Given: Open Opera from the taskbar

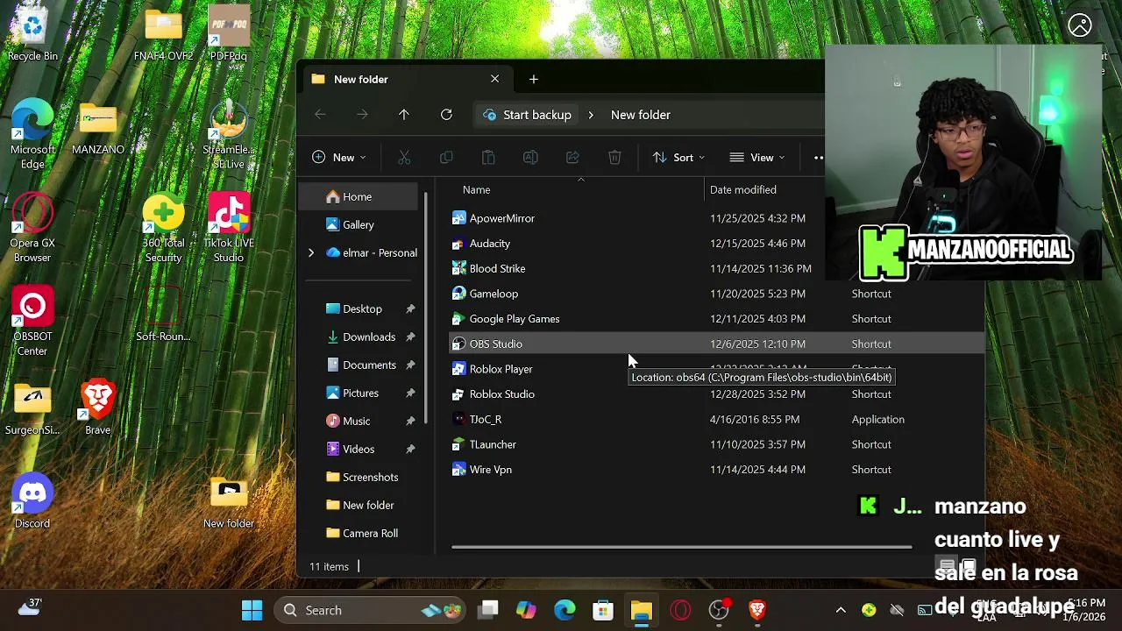Looking at the screenshot, I should [x=680, y=610].
